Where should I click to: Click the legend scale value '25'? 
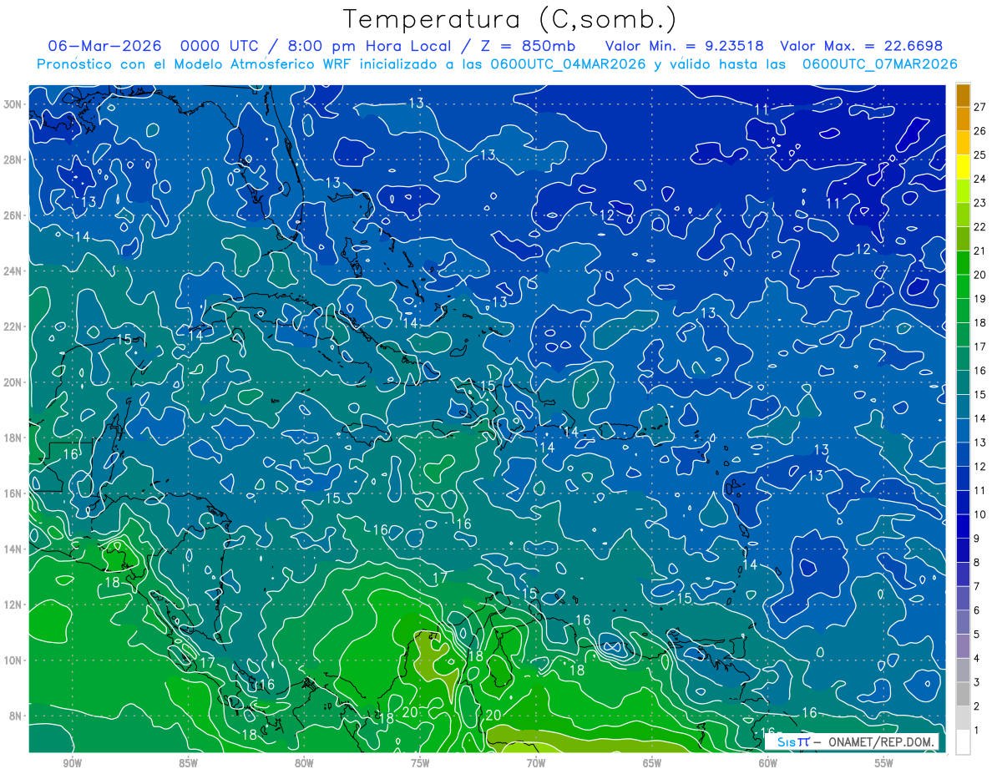coord(980,155)
